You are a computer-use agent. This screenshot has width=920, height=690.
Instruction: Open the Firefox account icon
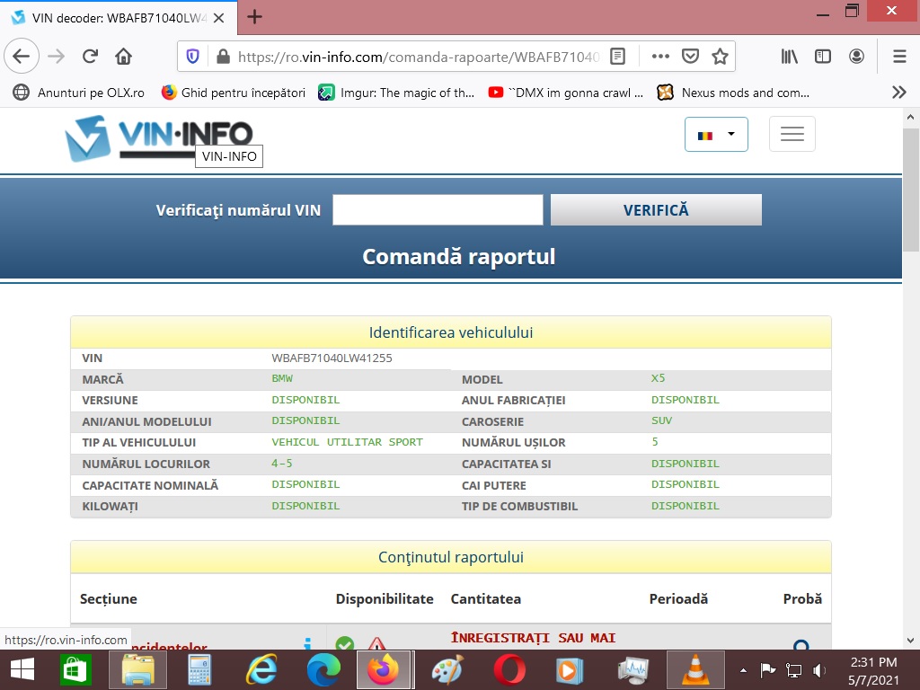point(856,57)
